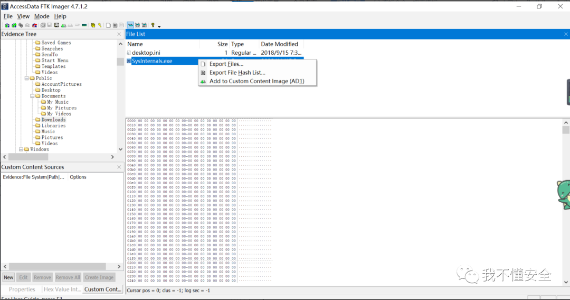Close the Custom Content Sources panel
The width and height of the screenshot is (570, 300).
coord(119,167)
